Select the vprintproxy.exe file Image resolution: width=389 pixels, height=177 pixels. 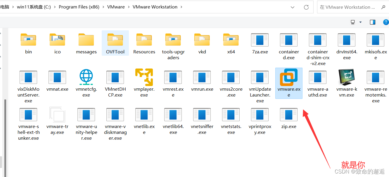tap(260, 121)
